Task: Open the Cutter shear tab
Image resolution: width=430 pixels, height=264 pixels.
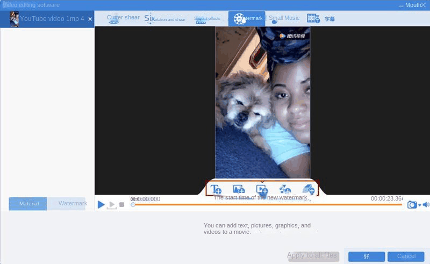Action: coord(123,18)
